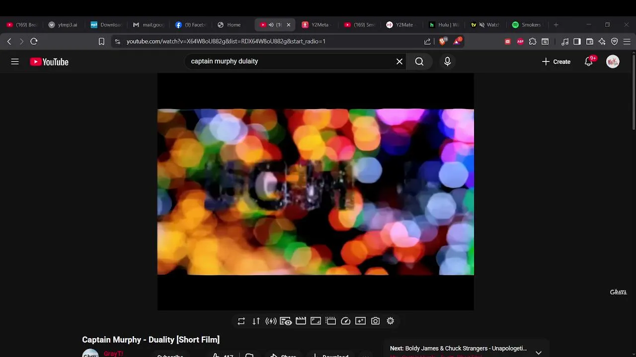Switch to the Y2Mate tab
636x357 pixels.
[401, 25]
